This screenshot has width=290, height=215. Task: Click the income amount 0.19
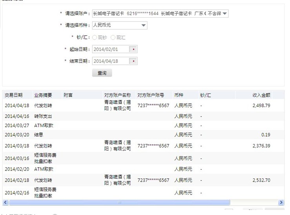tap(266, 135)
